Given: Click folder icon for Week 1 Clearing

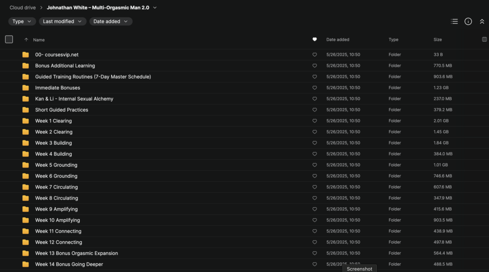Looking at the screenshot, I should (25, 121).
